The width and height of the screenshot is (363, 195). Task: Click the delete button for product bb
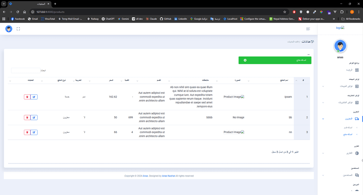coord(27,117)
